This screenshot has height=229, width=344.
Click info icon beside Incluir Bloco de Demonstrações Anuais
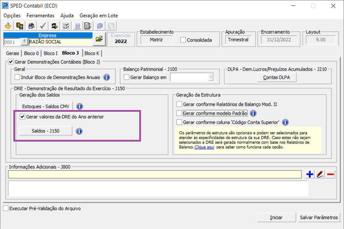107,78
